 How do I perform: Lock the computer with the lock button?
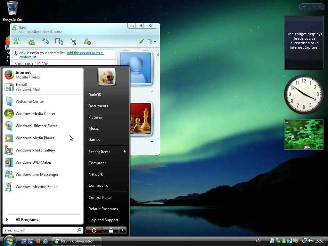tap(111, 230)
